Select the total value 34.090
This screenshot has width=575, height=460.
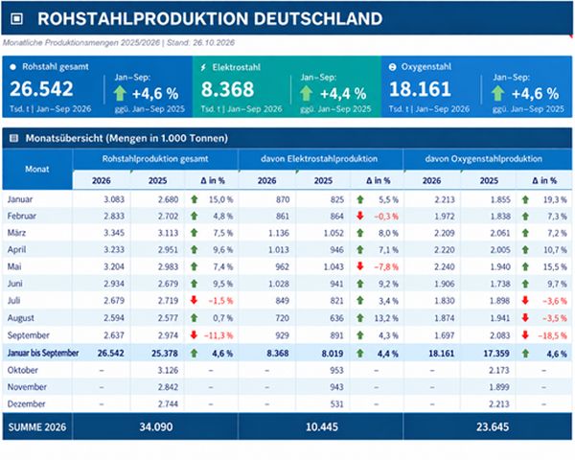click(x=156, y=427)
